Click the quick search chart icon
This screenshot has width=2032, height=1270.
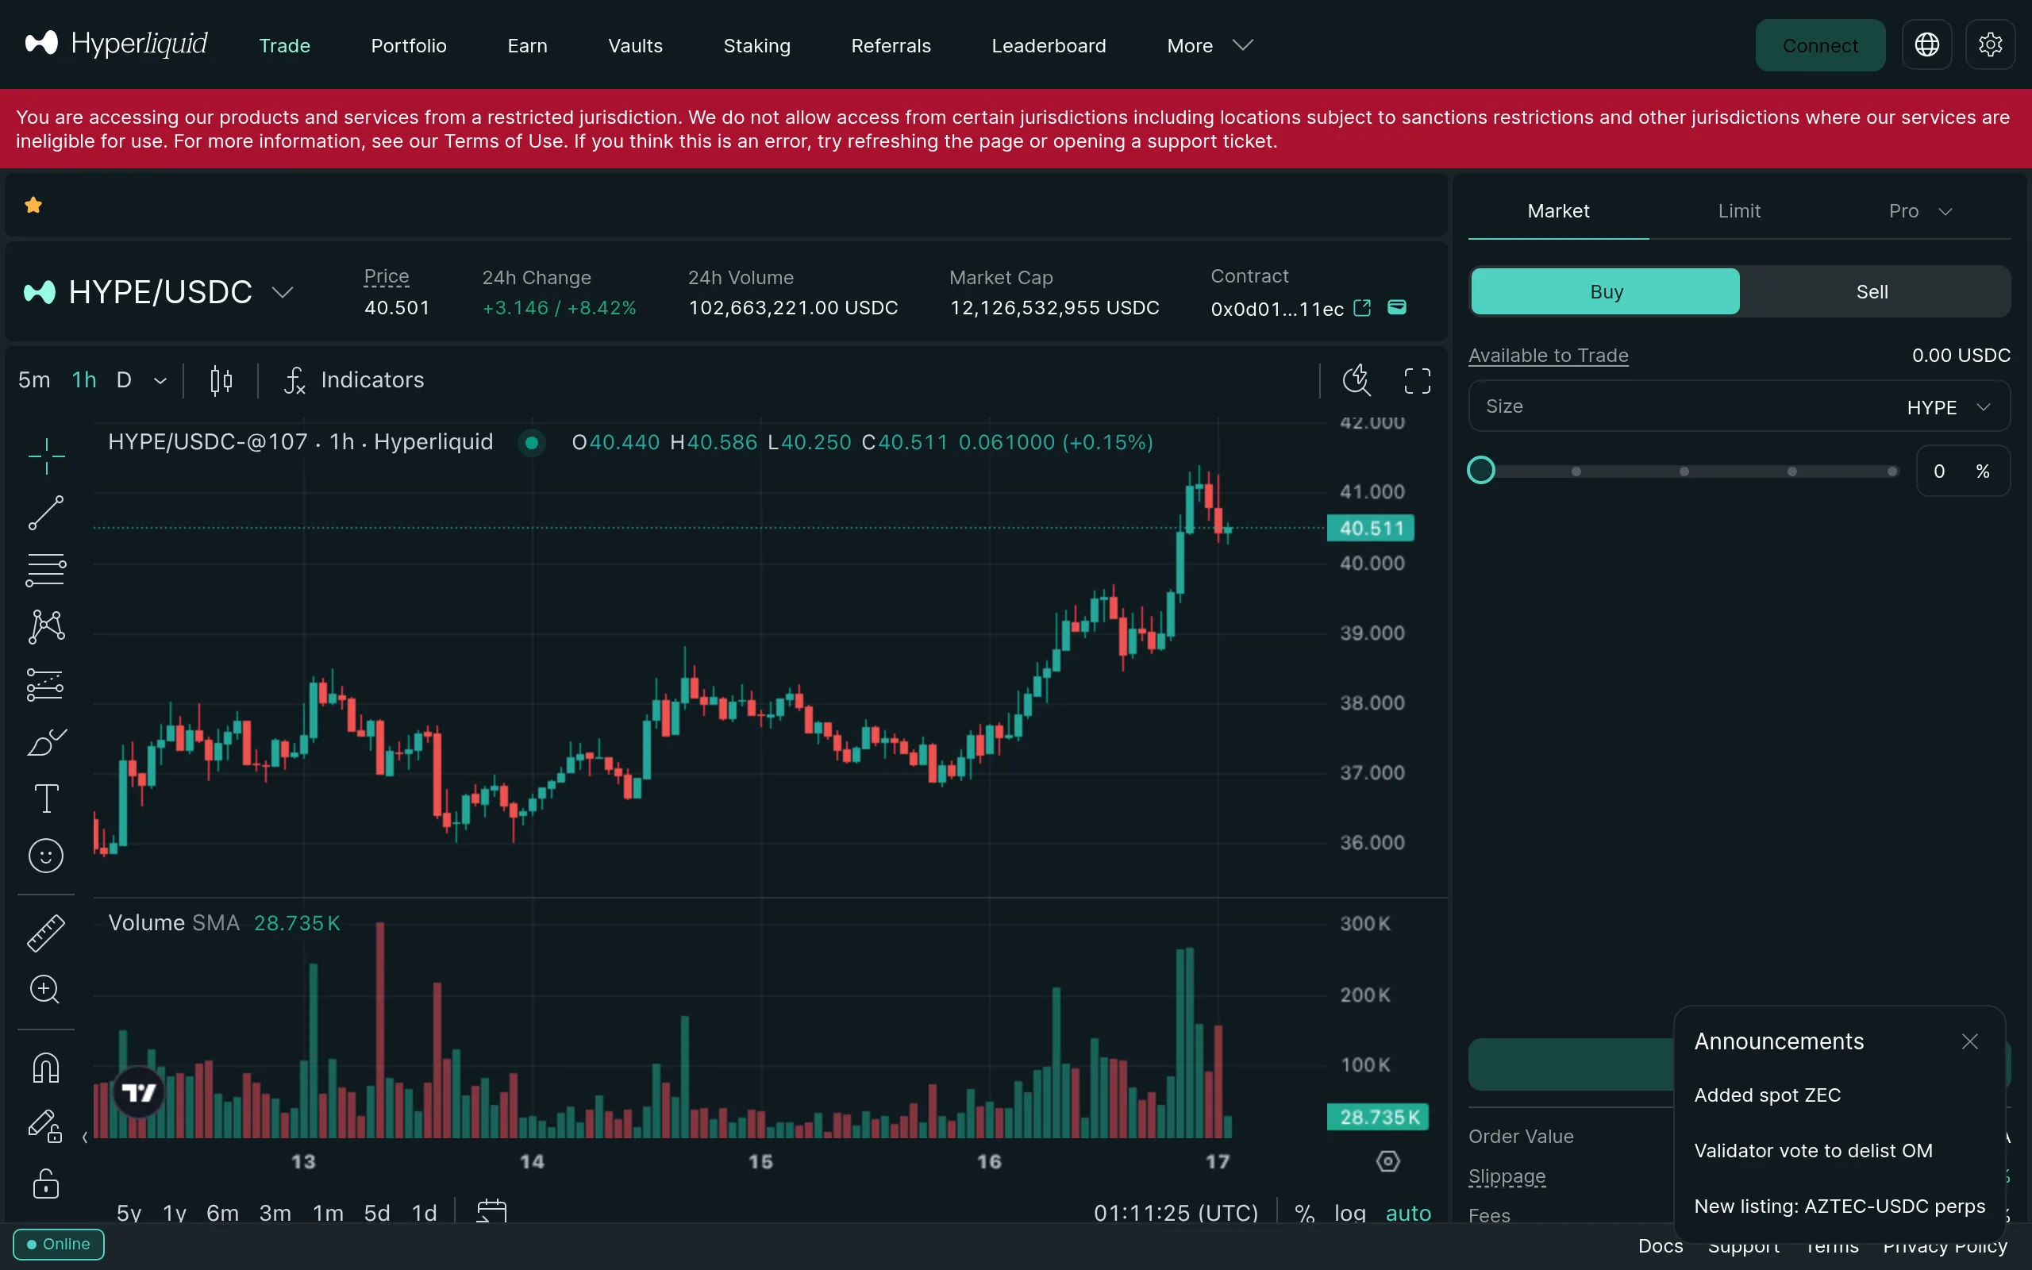point(1356,380)
